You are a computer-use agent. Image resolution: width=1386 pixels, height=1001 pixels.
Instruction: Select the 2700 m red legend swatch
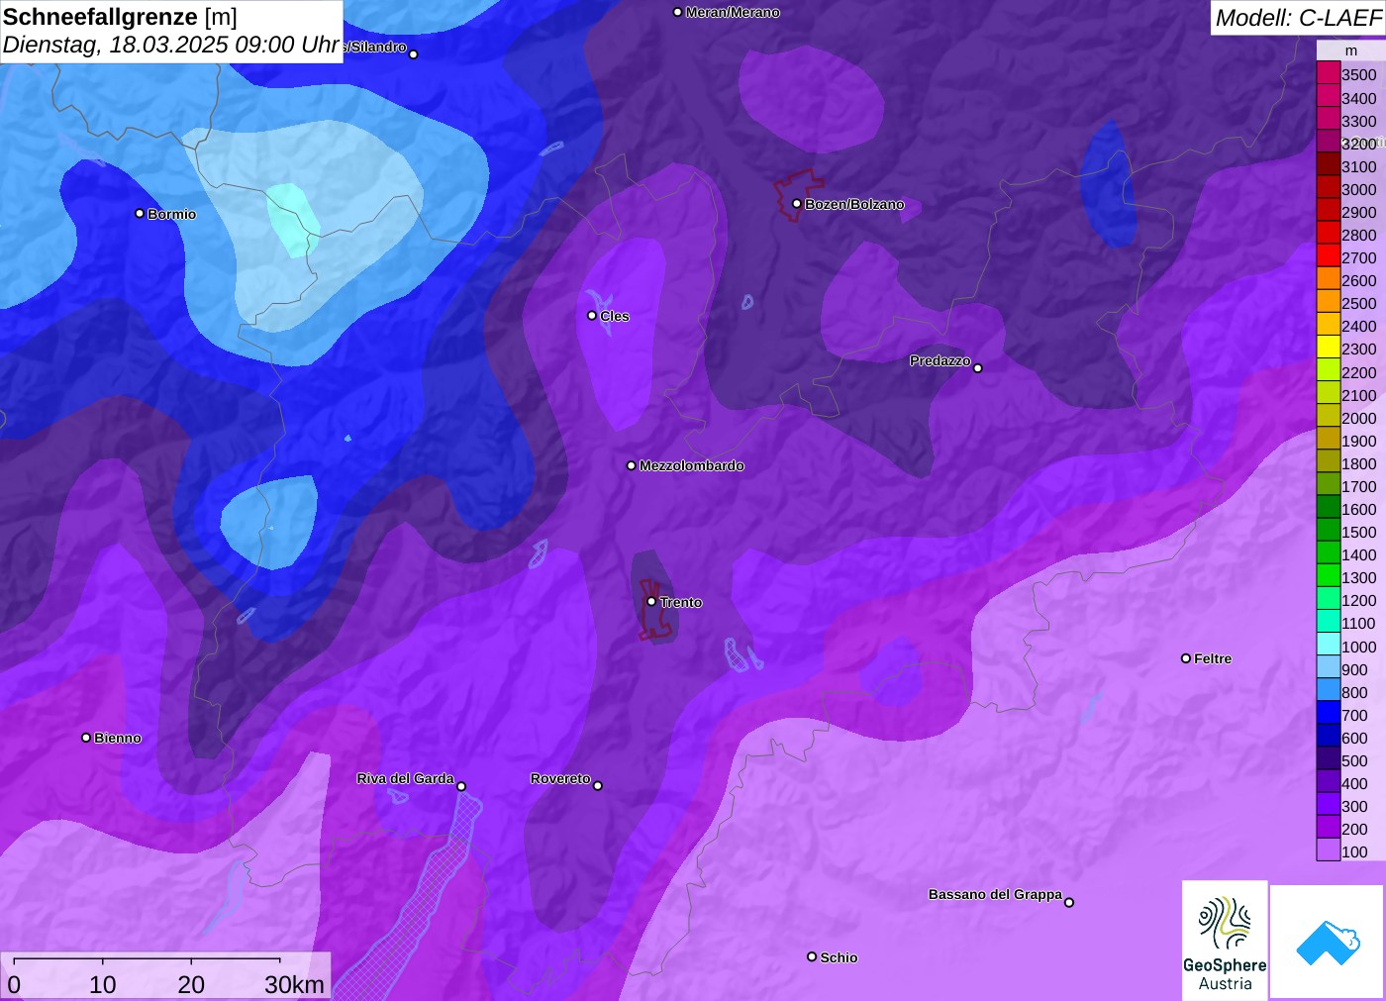point(1329,256)
